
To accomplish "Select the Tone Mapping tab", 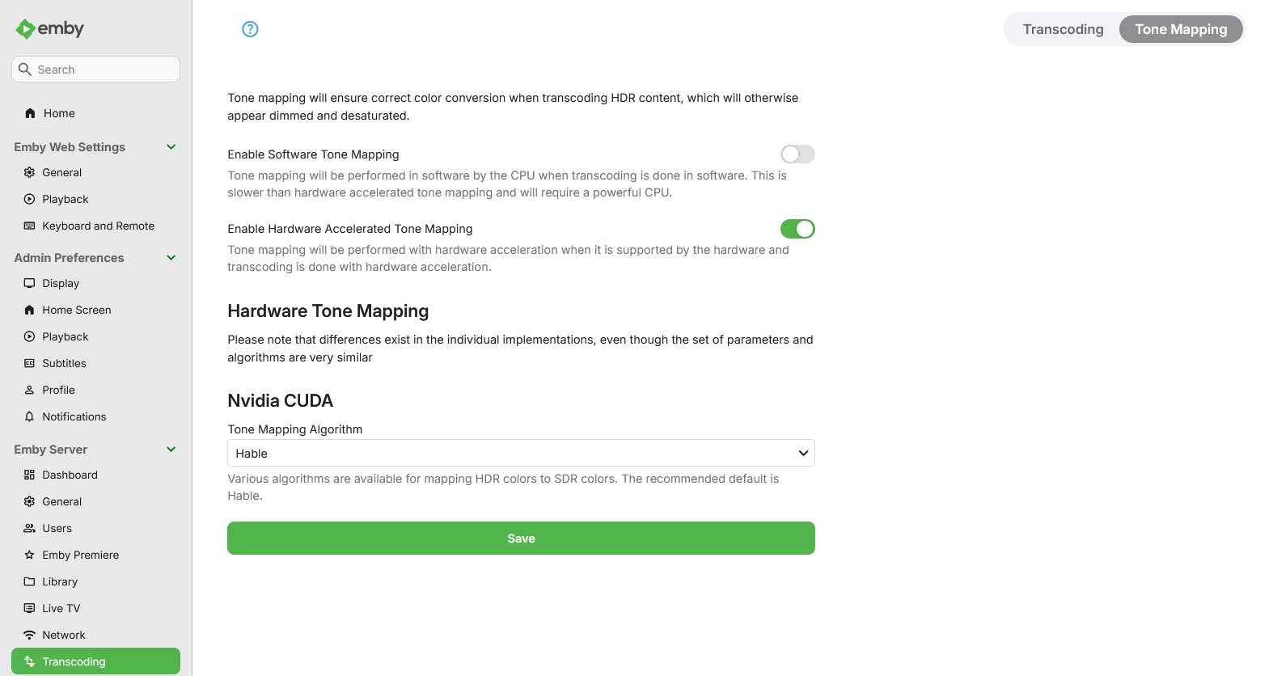I will [1181, 29].
